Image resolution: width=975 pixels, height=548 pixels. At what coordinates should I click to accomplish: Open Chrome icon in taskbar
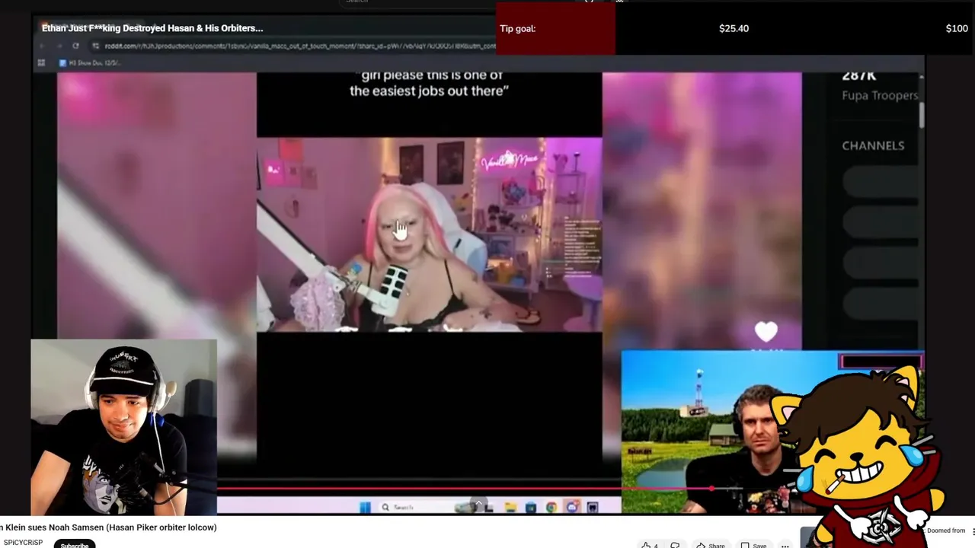[551, 507]
